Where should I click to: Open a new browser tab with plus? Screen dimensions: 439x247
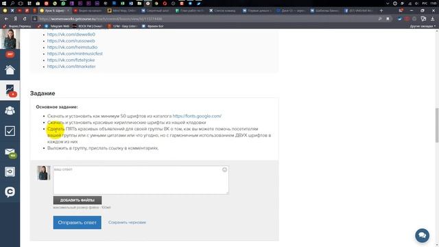[381, 11]
